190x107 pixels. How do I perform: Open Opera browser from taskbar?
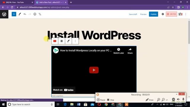[99, 104]
